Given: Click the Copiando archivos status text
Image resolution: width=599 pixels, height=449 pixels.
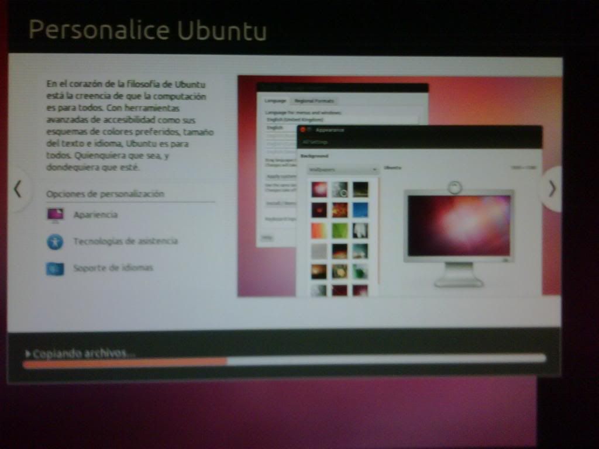Looking at the screenshot, I should click(84, 354).
